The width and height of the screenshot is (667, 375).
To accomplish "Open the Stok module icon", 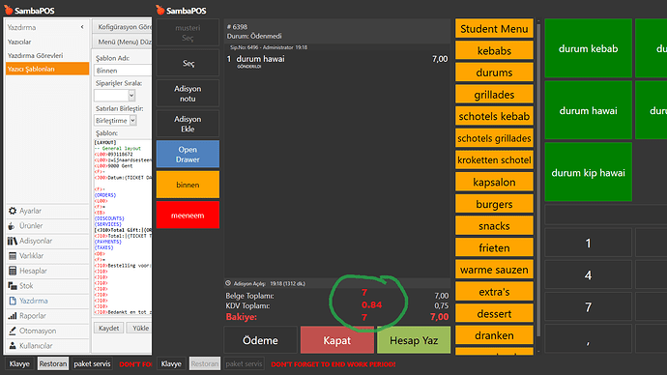I will (x=13, y=286).
